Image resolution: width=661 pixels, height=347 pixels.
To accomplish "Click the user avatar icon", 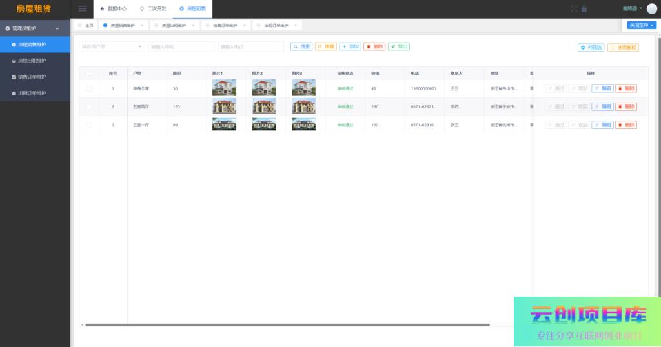I will [652, 9].
